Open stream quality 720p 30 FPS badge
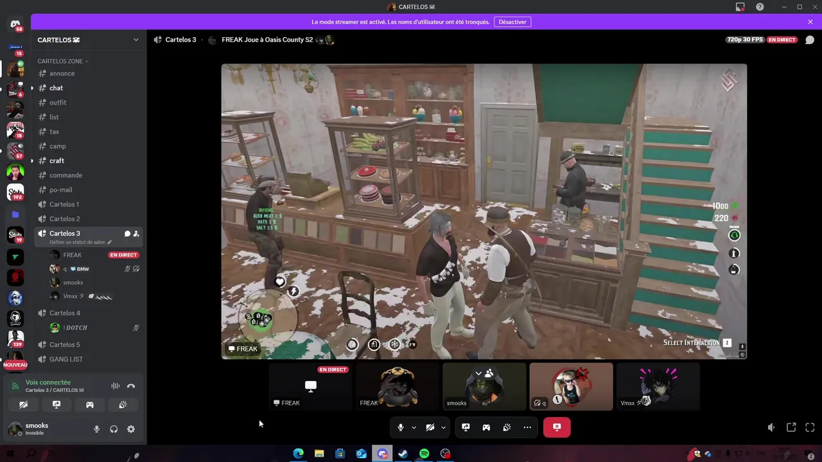The image size is (822, 462). click(x=746, y=40)
